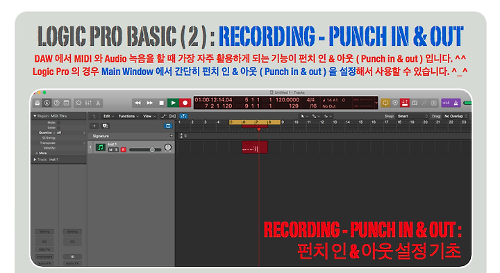
Task: Open Quantize off popup
Action: click(70, 133)
